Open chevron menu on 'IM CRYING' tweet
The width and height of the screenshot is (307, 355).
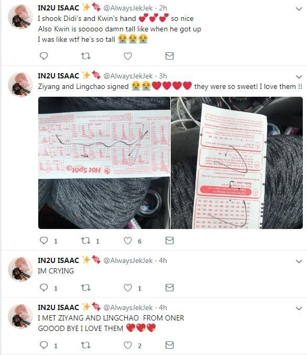coord(299,261)
